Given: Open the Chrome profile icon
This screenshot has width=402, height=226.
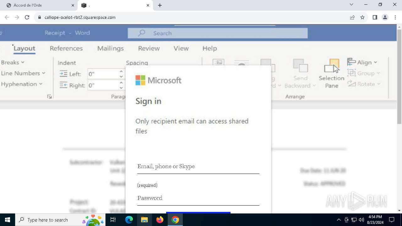Looking at the screenshot, I should [385, 17].
